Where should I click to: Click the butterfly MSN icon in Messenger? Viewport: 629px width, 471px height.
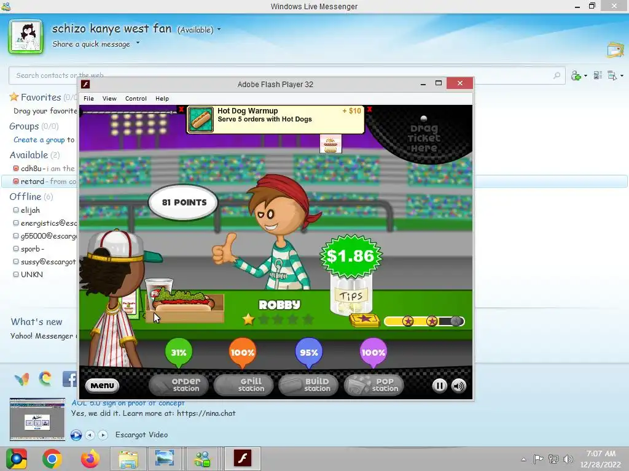coord(21,378)
